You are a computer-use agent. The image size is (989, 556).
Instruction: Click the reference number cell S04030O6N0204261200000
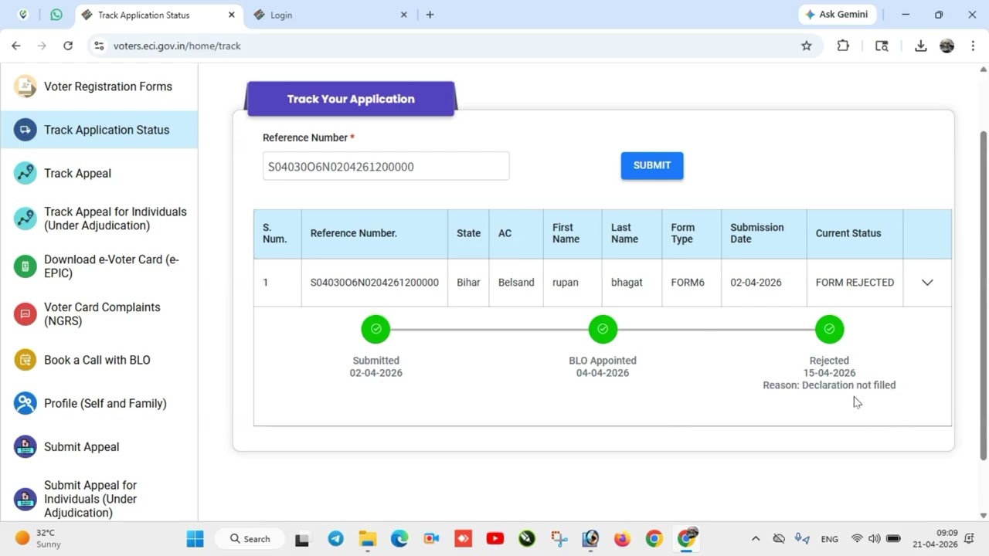374,283
